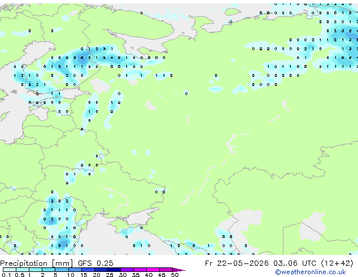The height and width of the screenshot is (277, 358).
Task: Click the 'Precipitation [mm]' title text
Action: point(36,263)
